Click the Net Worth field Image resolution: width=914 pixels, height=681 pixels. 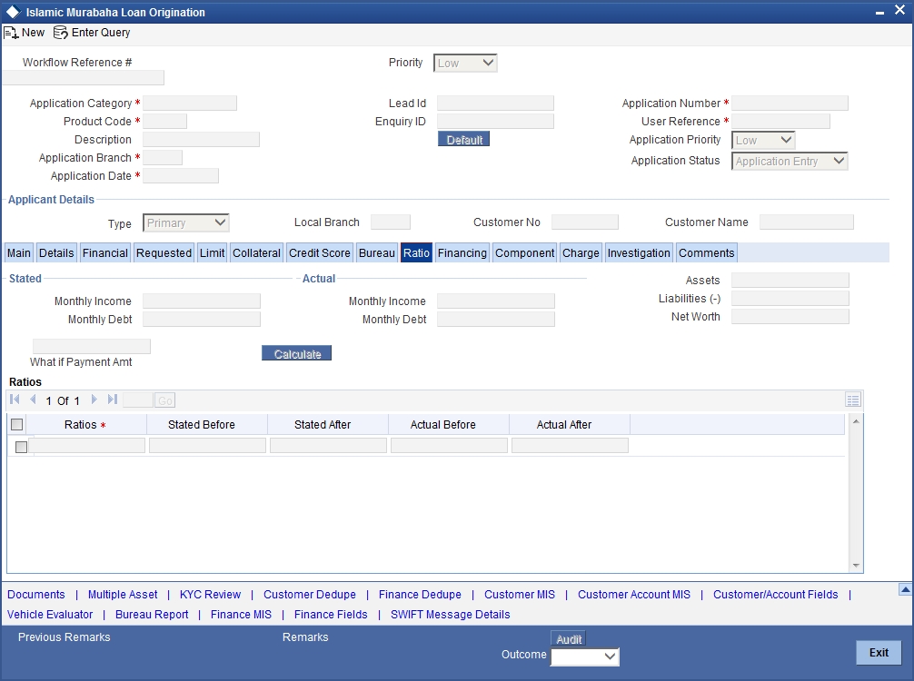coord(790,316)
